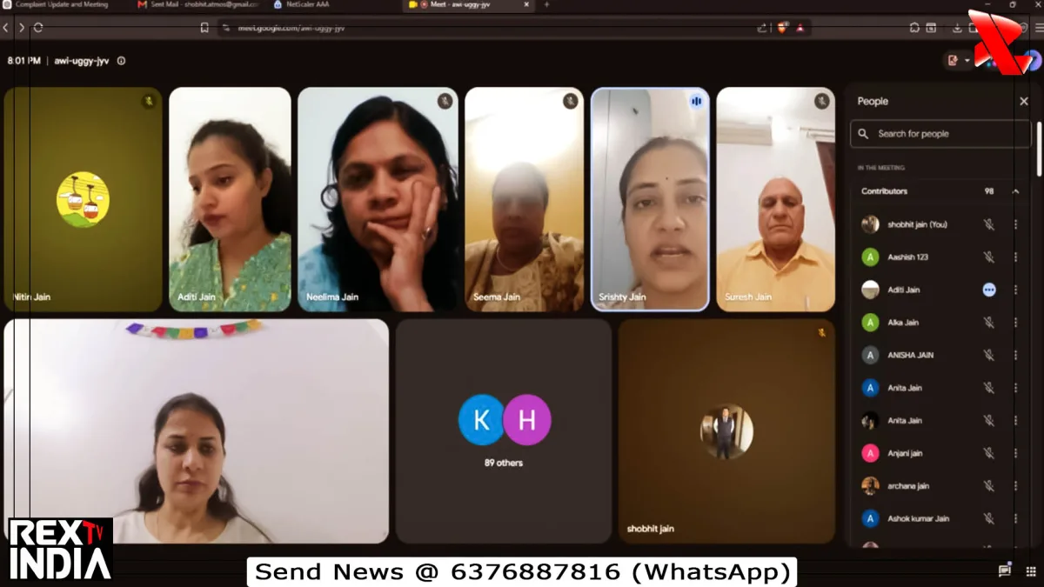This screenshot has height=587, width=1044.
Task: Expand dropdown arrow beside recording icon
Action: coord(967,61)
